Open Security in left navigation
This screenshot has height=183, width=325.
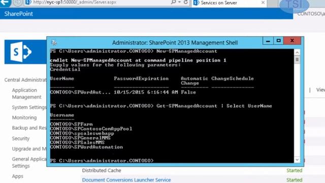pyautogui.click(x=21, y=138)
